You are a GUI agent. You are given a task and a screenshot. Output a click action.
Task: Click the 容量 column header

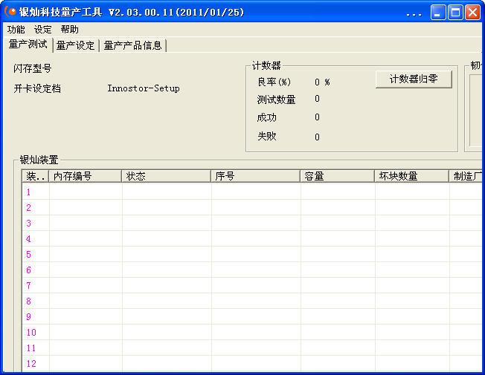(x=337, y=176)
